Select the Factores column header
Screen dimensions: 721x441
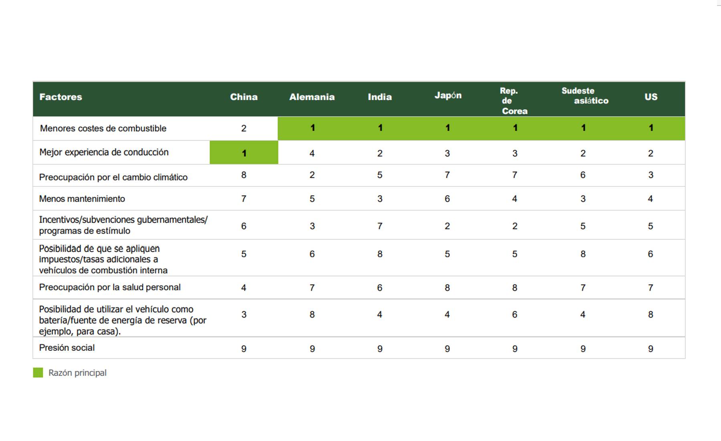pos(60,97)
